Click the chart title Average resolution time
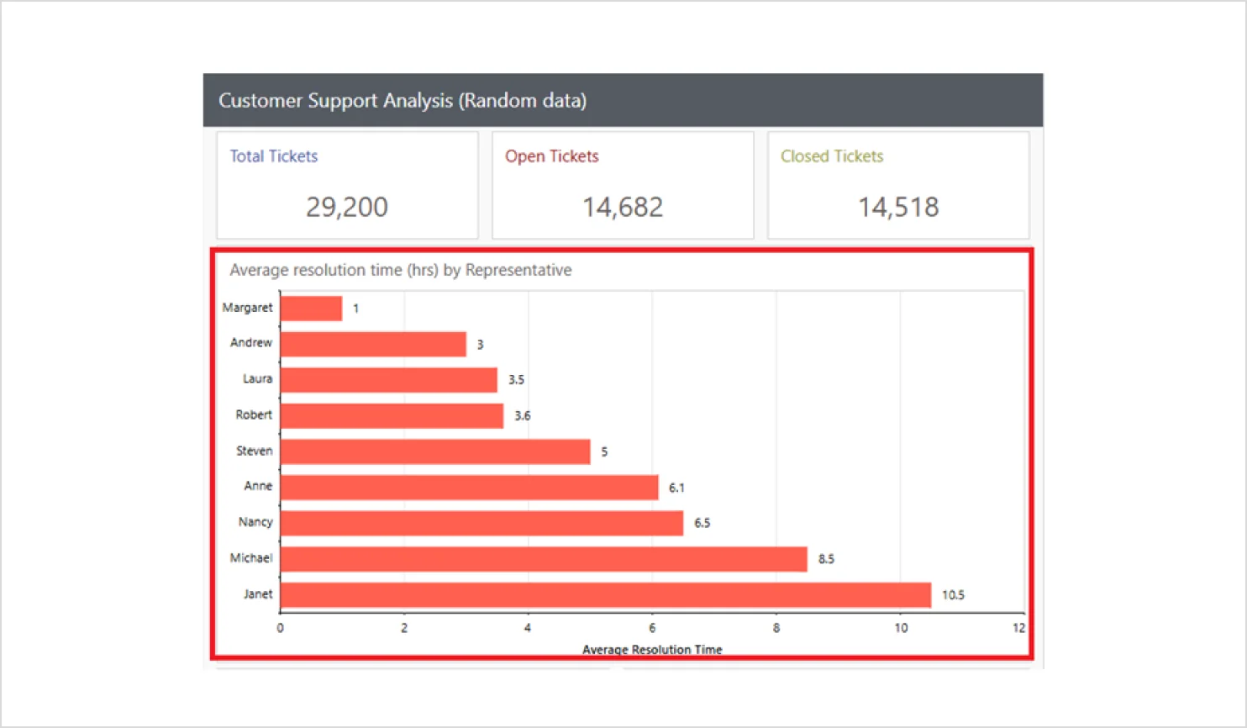 click(x=400, y=270)
